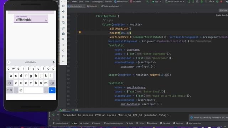The height and width of the screenshot is (128, 228).
Task: Click Install successfully finished notification
Action: click(208, 118)
